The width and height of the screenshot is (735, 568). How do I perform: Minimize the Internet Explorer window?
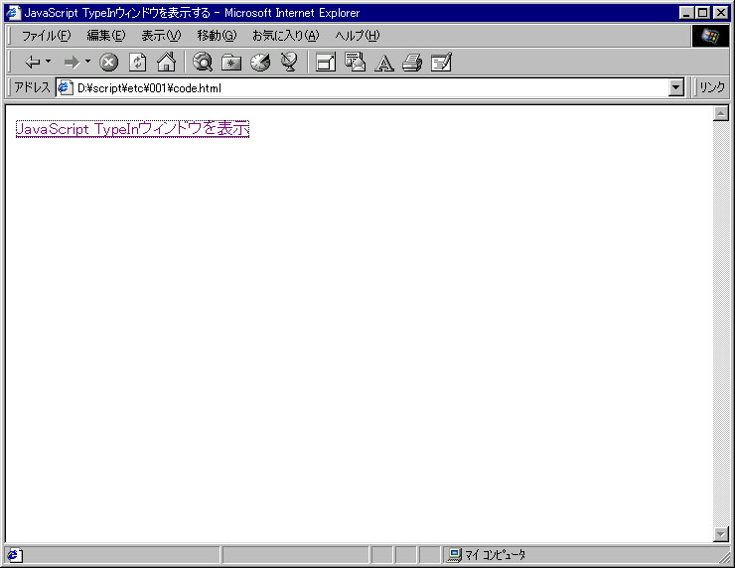686,13
